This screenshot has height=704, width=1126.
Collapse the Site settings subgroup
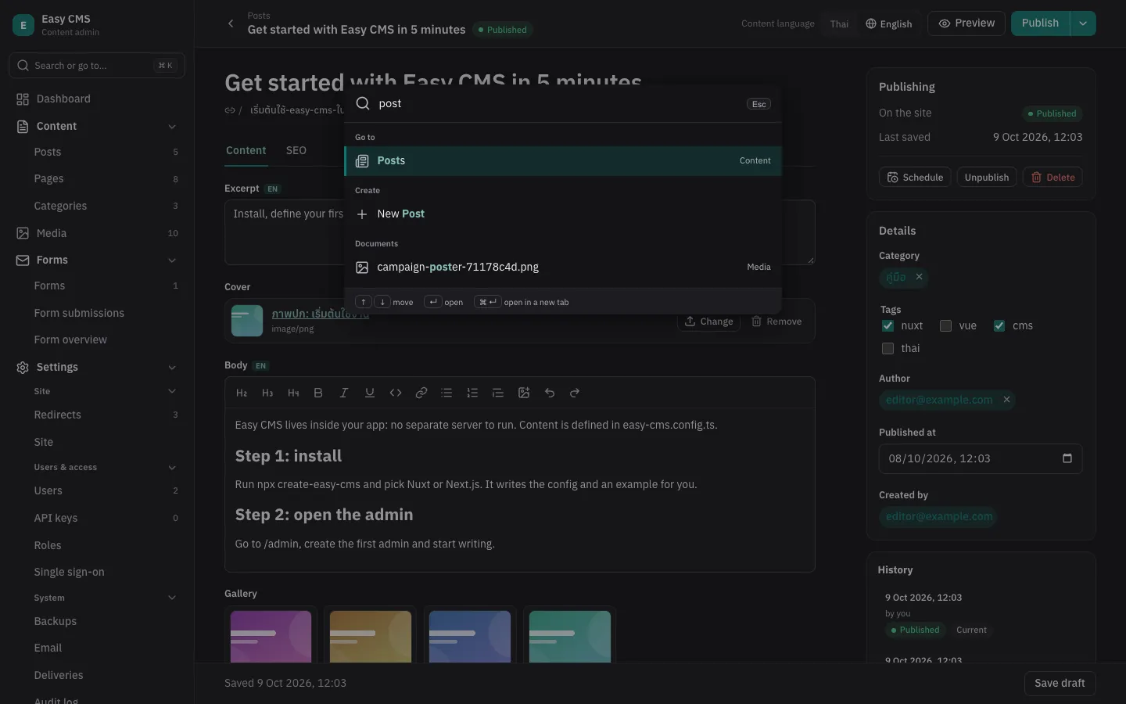(172, 391)
